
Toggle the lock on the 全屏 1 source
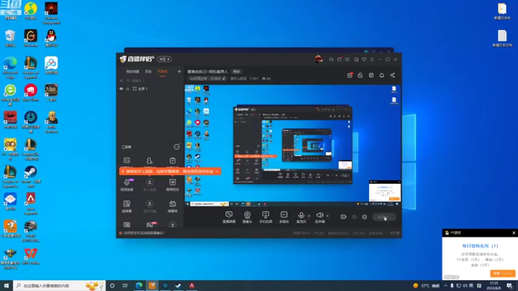coord(128,89)
